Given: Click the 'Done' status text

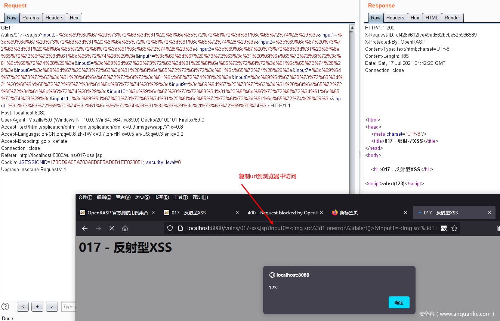Looking at the screenshot, I should click(7, 318).
